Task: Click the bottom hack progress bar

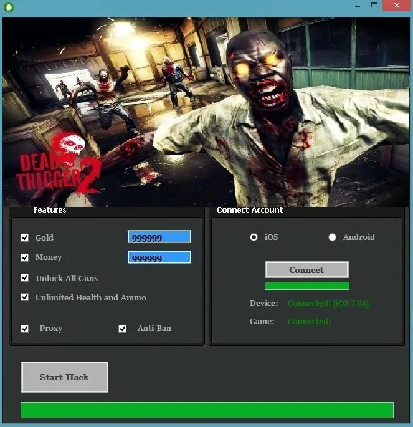Action: tap(207, 410)
